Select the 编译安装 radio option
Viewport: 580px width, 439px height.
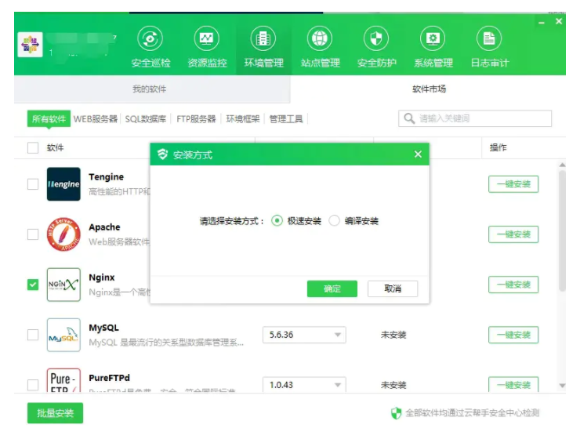334,221
